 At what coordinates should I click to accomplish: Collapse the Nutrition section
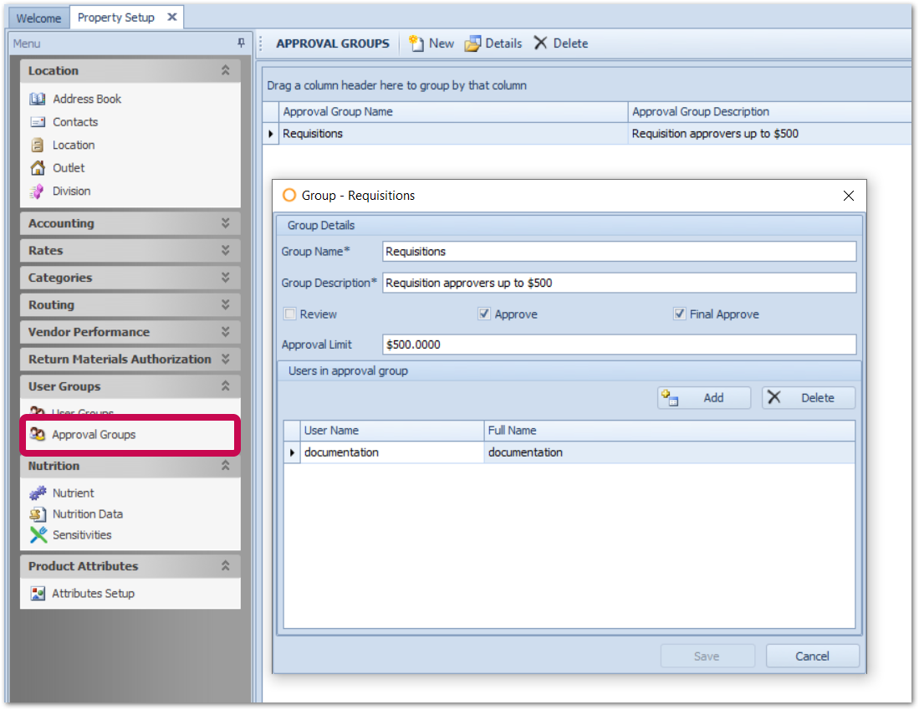tap(225, 466)
